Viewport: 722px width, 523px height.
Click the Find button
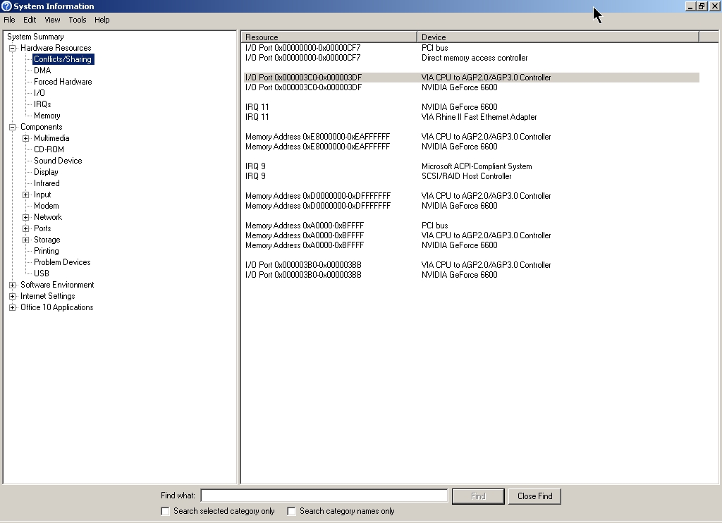pyautogui.click(x=478, y=496)
